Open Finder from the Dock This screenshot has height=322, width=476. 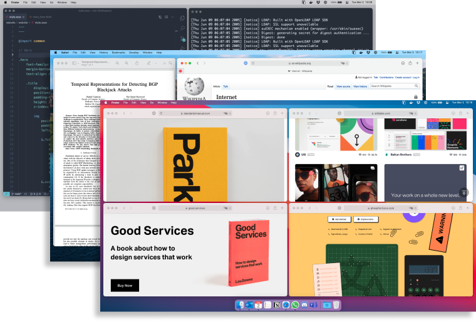[240, 305]
